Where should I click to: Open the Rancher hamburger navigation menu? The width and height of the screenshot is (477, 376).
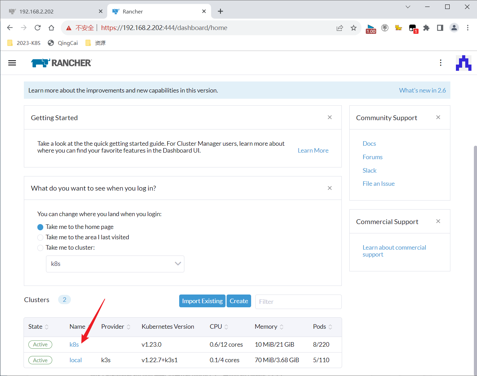coord(12,63)
